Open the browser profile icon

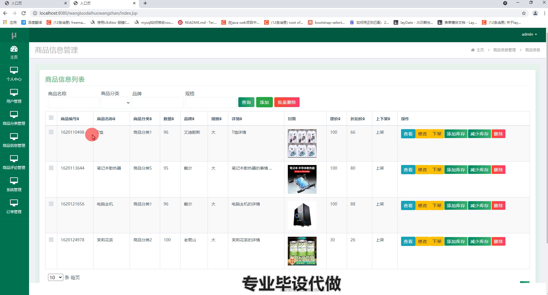[535, 13]
